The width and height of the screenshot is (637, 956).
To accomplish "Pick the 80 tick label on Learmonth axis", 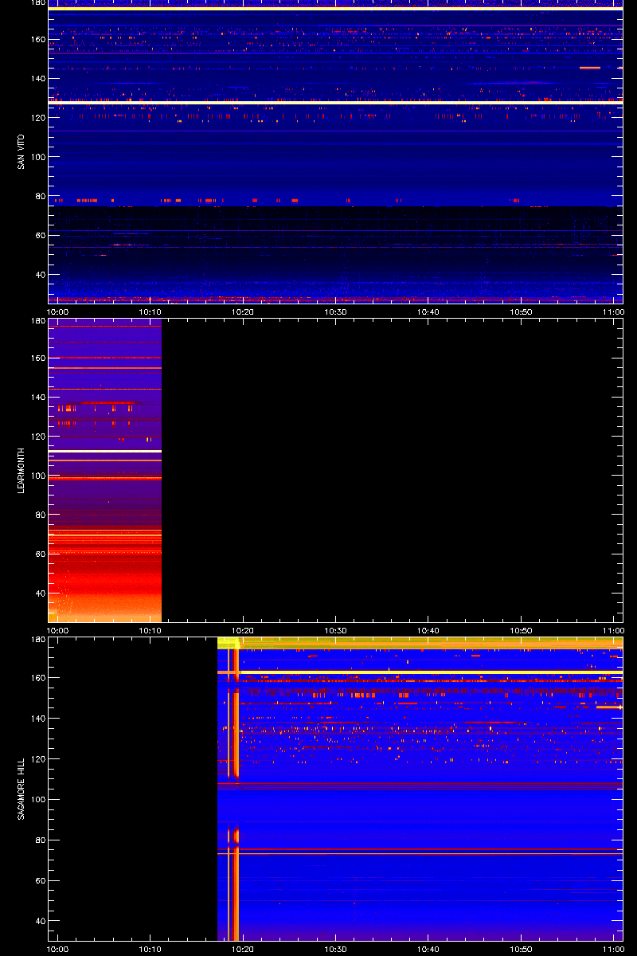I will (40, 515).
